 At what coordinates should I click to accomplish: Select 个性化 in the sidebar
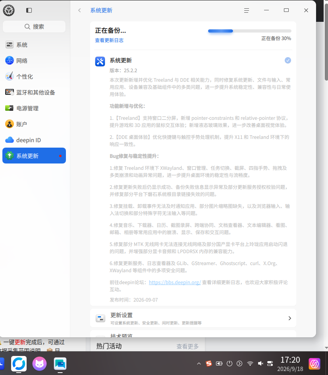[x=34, y=77]
